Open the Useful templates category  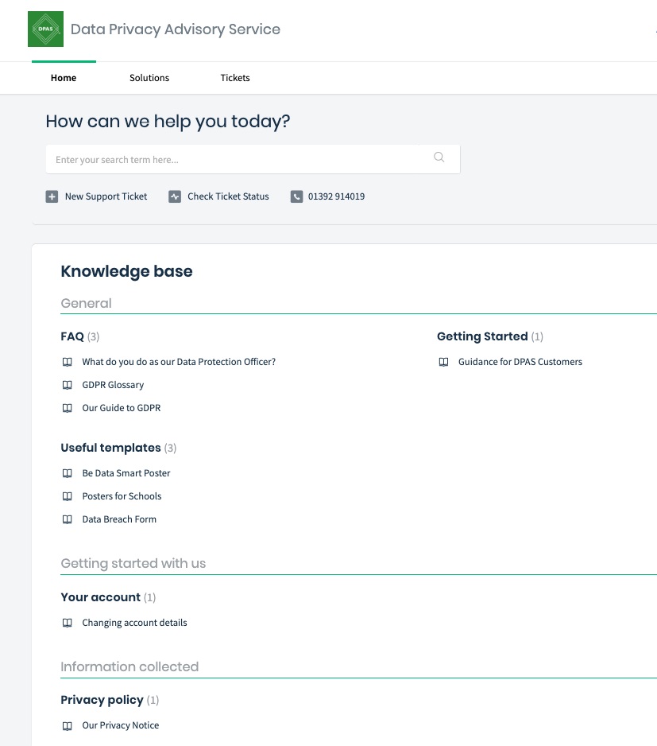tap(110, 448)
